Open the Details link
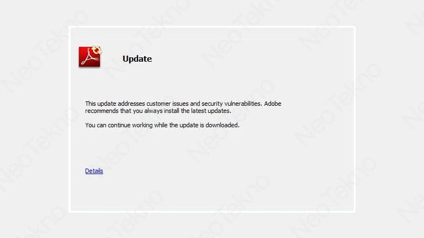This screenshot has height=238, width=424. click(x=94, y=171)
